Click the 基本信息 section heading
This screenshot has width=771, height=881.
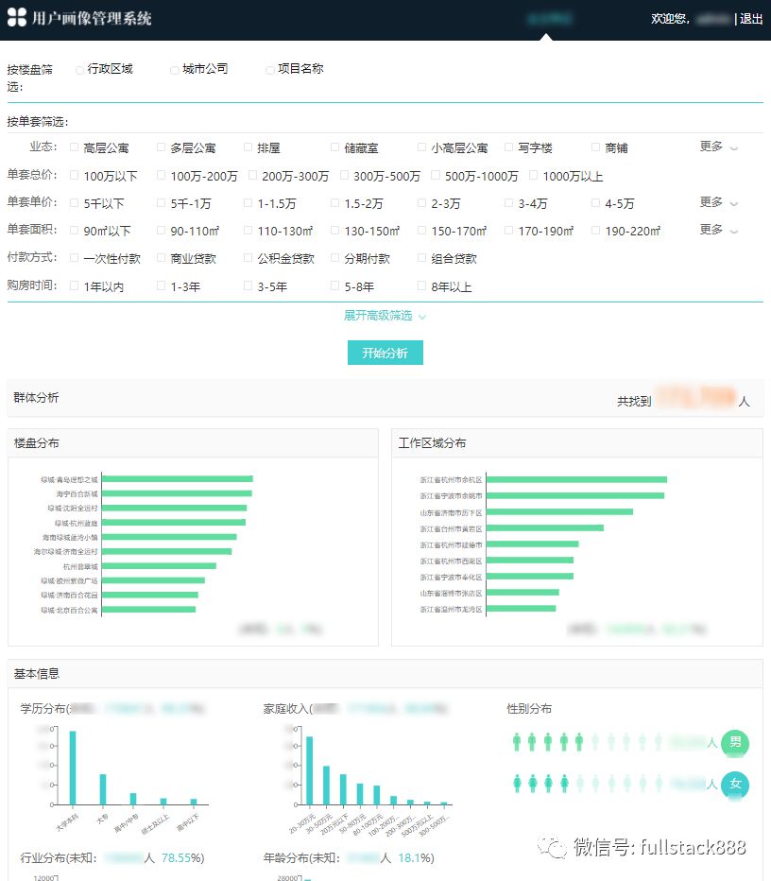(x=37, y=674)
